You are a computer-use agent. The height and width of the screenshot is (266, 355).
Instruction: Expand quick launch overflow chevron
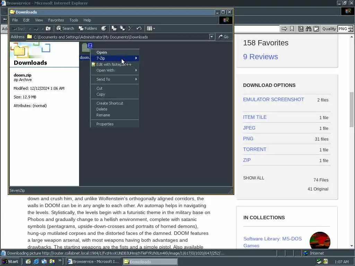coord(60,260)
